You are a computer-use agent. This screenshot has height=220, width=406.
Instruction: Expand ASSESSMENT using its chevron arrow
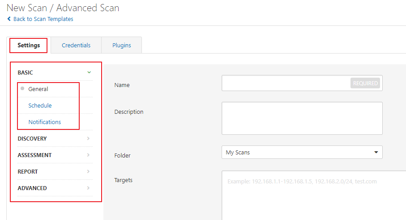point(89,155)
